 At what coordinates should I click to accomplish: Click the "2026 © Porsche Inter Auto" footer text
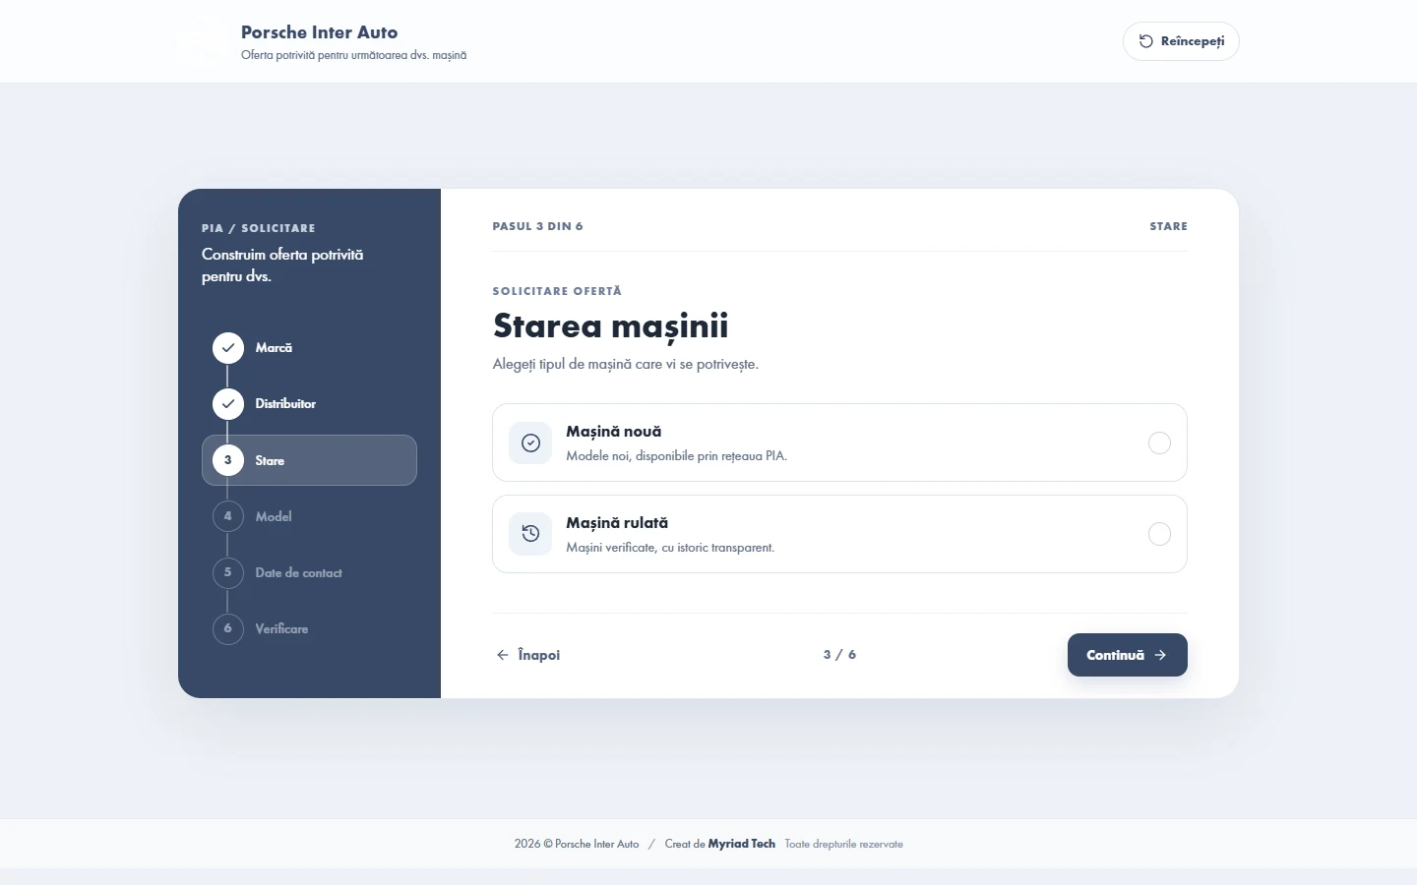click(x=577, y=844)
